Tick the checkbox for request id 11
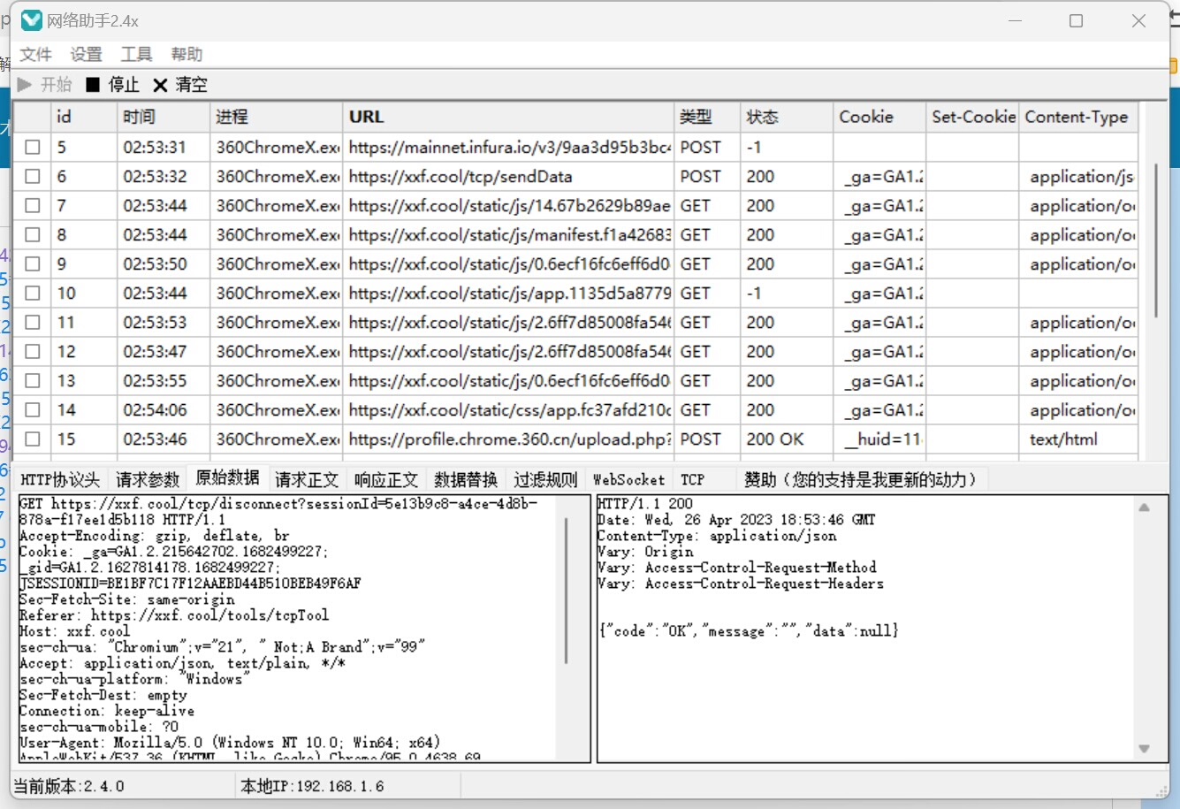The width and height of the screenshot is (1180, 809). click(x=33, y=323)
